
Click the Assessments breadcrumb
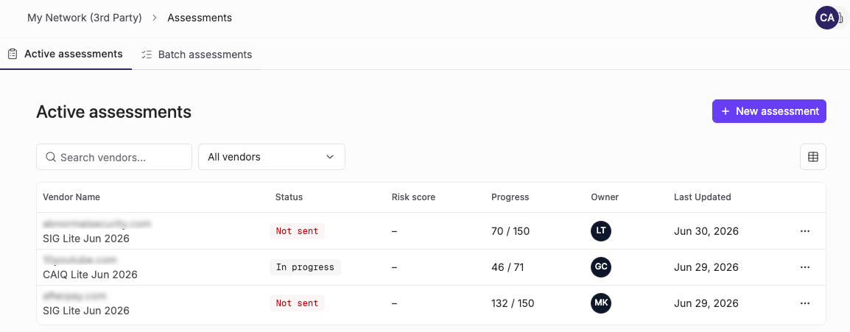pyautogui.click(x=200, y=18)
